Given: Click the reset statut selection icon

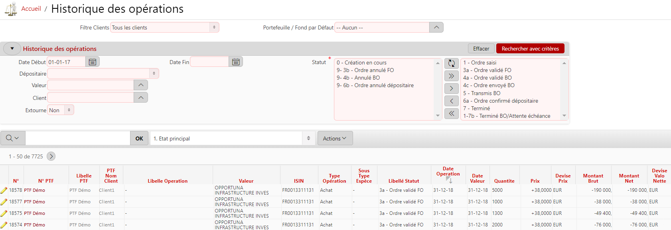Looking at the screenshot, I should pos(451,63).
